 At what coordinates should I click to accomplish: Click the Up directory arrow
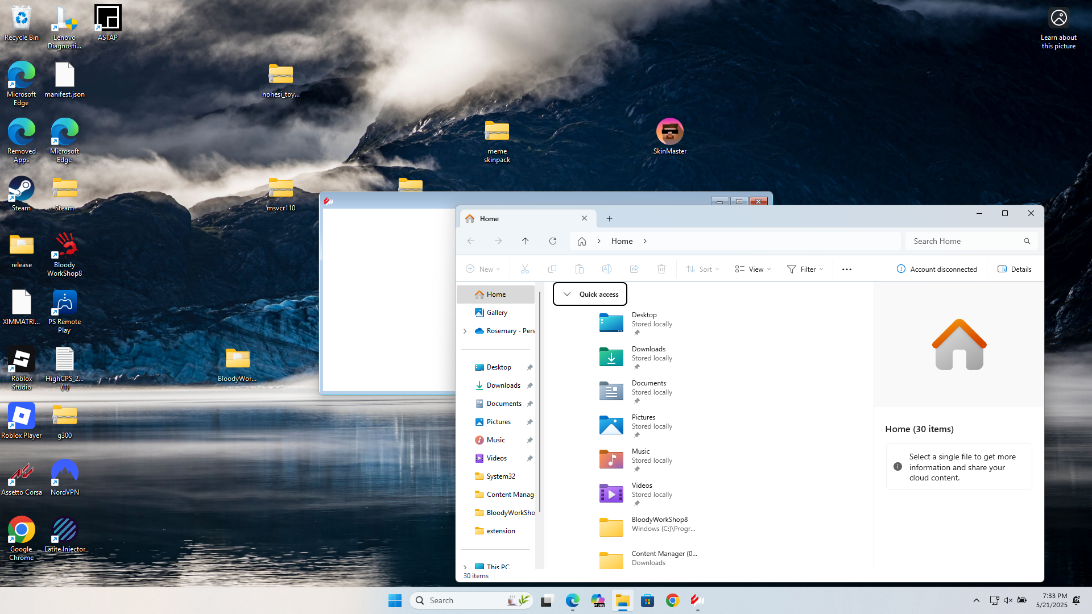(x=525, y=241)
